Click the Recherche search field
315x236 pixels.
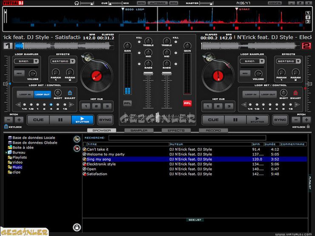(x=187, y=138)
